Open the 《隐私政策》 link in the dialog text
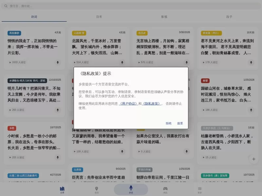This screenshot has width=262, height=196. [x=152, y=104]
